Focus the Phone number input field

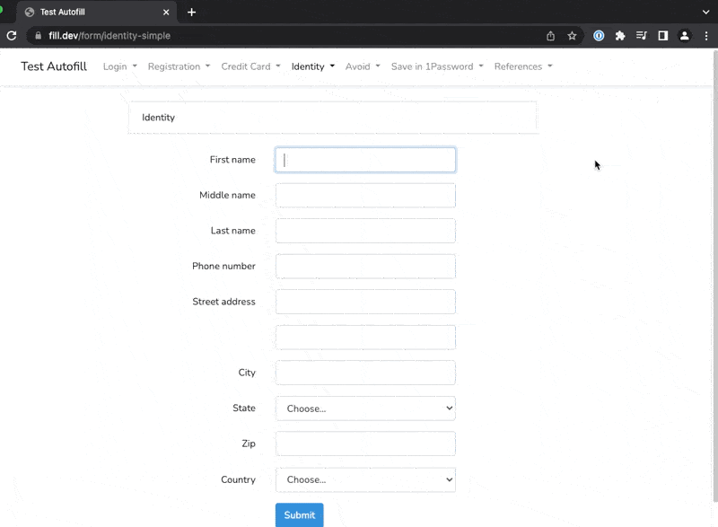point(365,267)
